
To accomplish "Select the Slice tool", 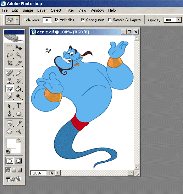I will coord(19,63).
